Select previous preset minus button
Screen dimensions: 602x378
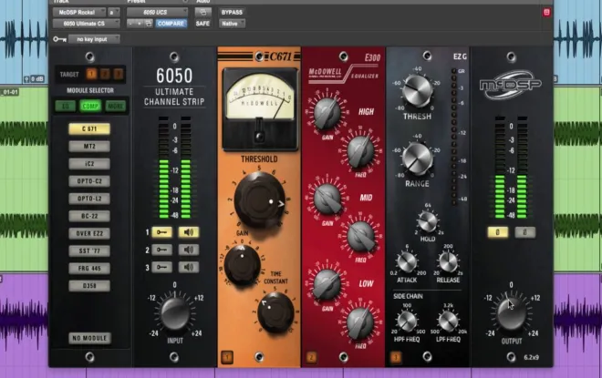(131, 24)
